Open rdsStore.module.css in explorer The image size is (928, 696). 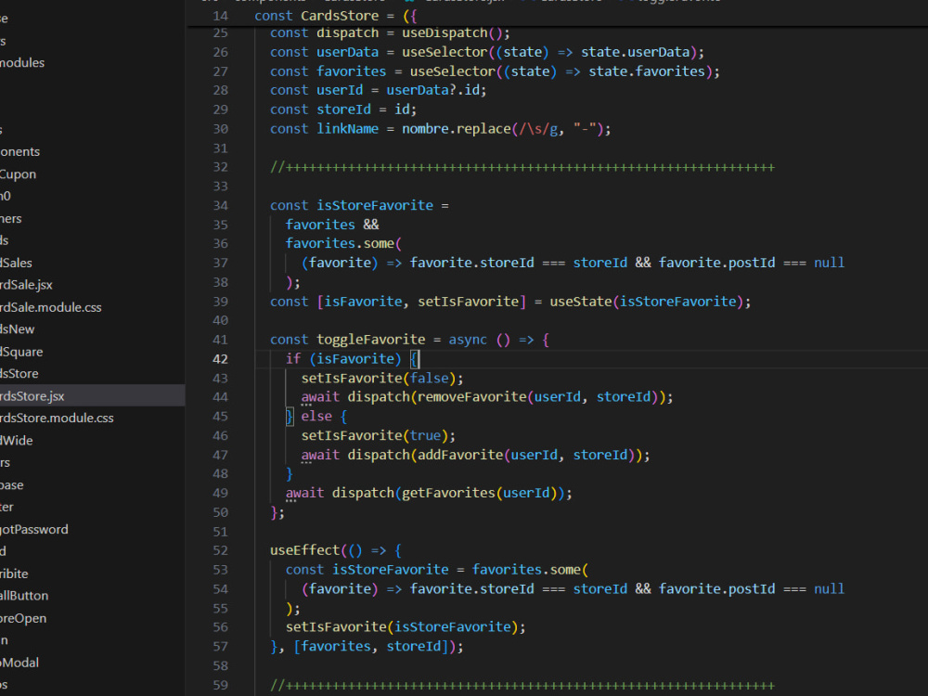tap(57, 418)
